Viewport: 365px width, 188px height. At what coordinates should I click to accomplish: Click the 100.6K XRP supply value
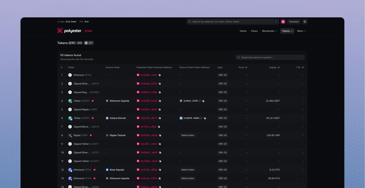(273, 135)
